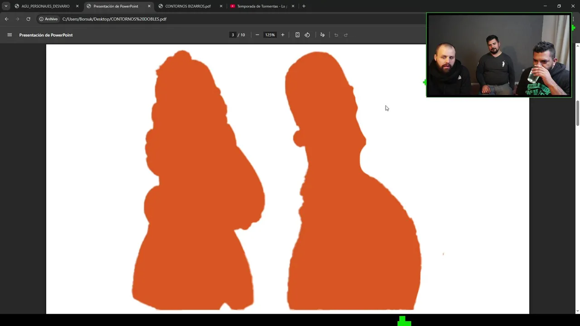580x326 pixels.
Task: Close the Presentación de PowerPoint tab
Action: coord(149,6)
